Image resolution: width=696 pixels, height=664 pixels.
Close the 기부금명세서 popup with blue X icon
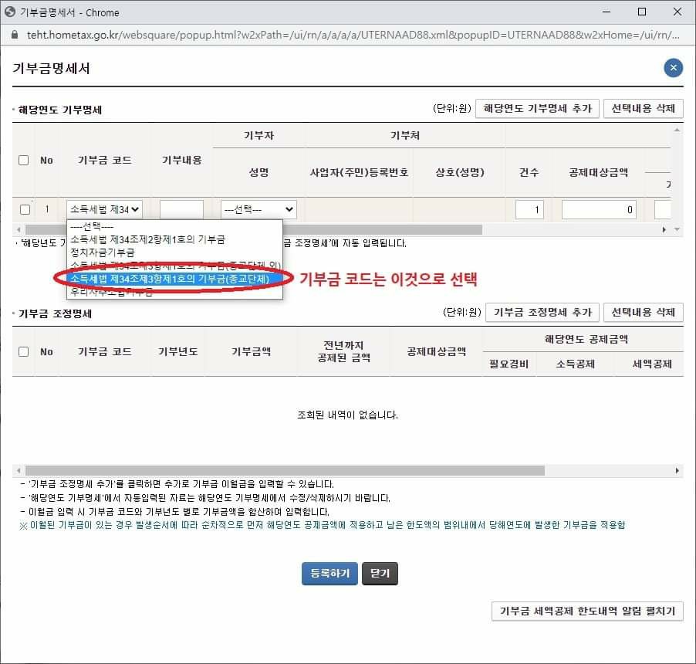[673, 68]
